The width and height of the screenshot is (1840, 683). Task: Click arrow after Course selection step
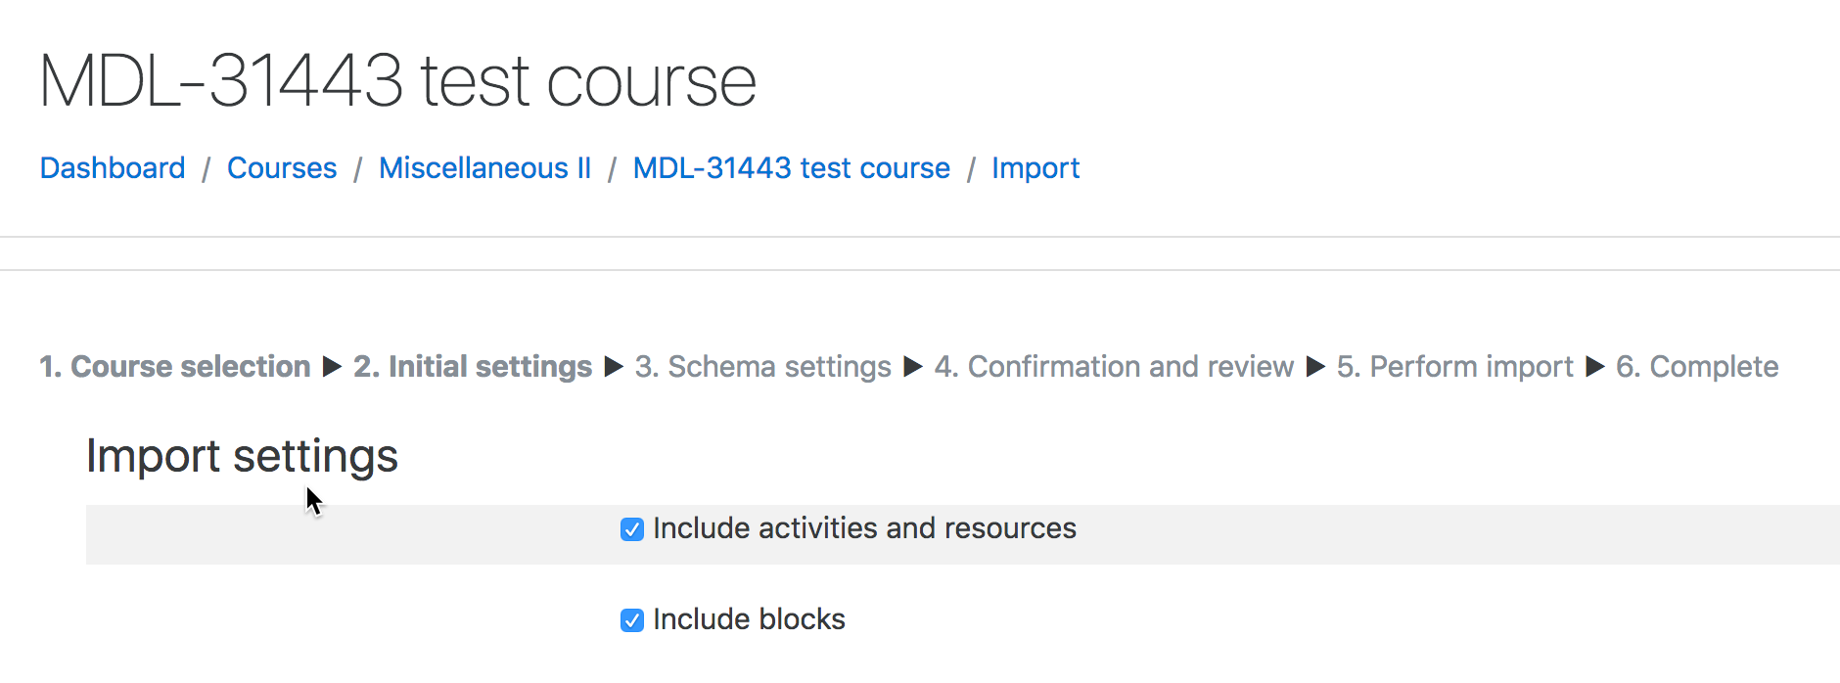[332, 367]
